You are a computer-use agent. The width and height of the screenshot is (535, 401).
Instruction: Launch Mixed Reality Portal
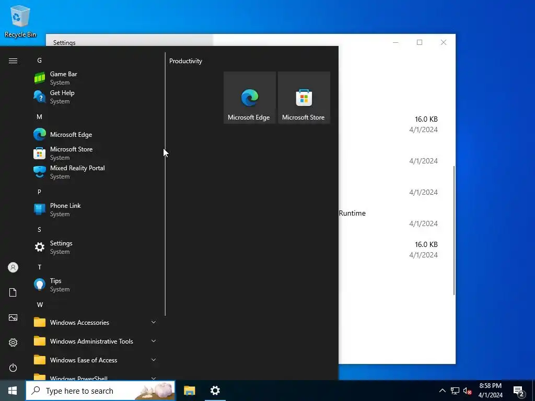click(96, 172)
